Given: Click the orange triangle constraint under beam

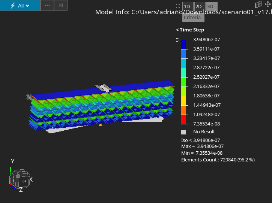Looking at the screenshot, I should pyautogui.click(x=101, y=125).
